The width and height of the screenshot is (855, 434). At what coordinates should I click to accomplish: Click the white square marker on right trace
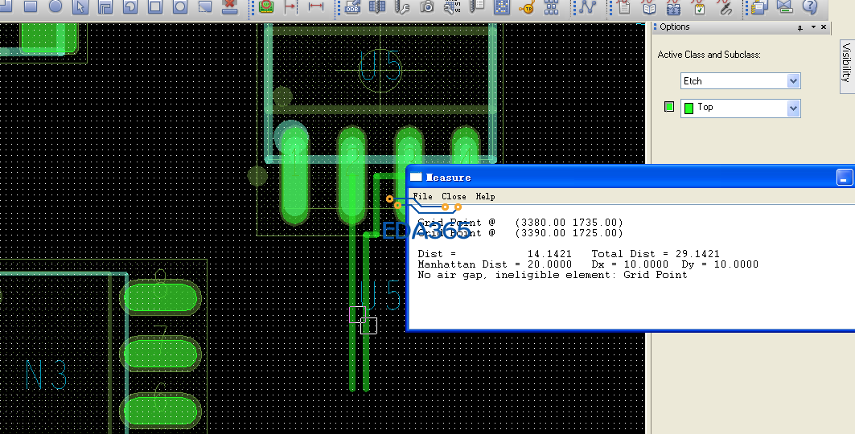pyautogui.click(x=368, y=325)
